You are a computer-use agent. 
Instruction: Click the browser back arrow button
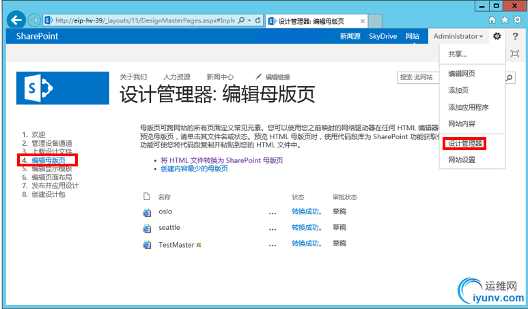(16, 20)
